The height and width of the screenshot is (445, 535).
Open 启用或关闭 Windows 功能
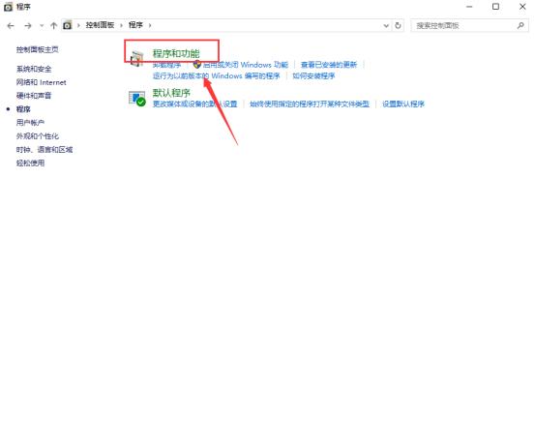(x=246, y=65)
